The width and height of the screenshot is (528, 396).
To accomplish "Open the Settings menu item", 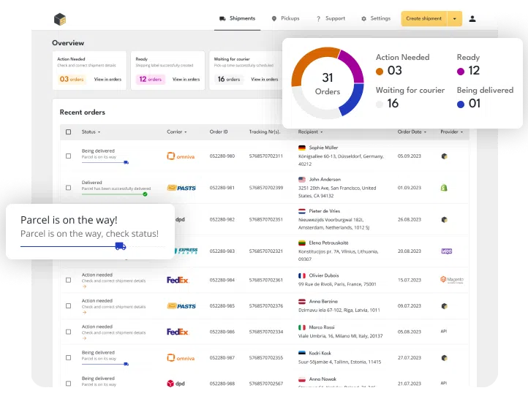I will pyautogui.click(x=376, y=19).
